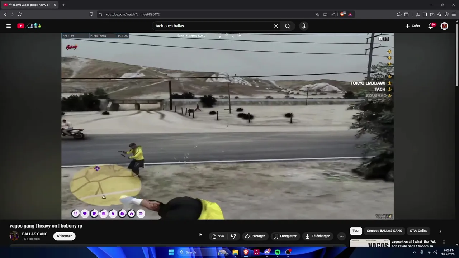
Task: Open the Brave Rewards triangle icon
Action: [350, 14]
